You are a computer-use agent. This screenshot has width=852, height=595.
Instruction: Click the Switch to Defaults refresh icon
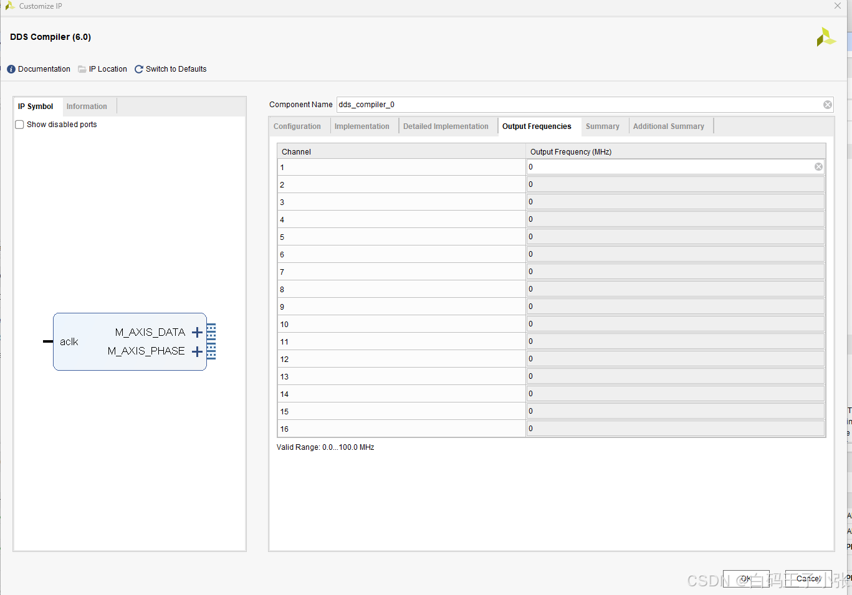pos(139,69)
